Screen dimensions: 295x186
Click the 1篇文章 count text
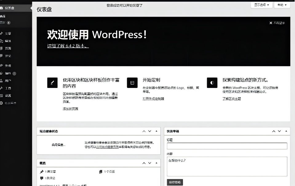pos(50,172)
